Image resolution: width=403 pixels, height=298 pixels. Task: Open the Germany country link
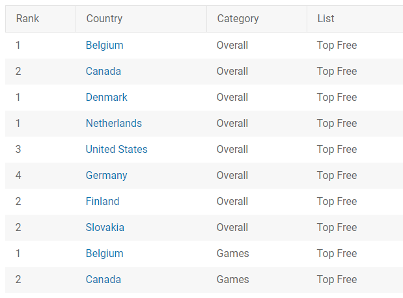(x=106, y=176)
